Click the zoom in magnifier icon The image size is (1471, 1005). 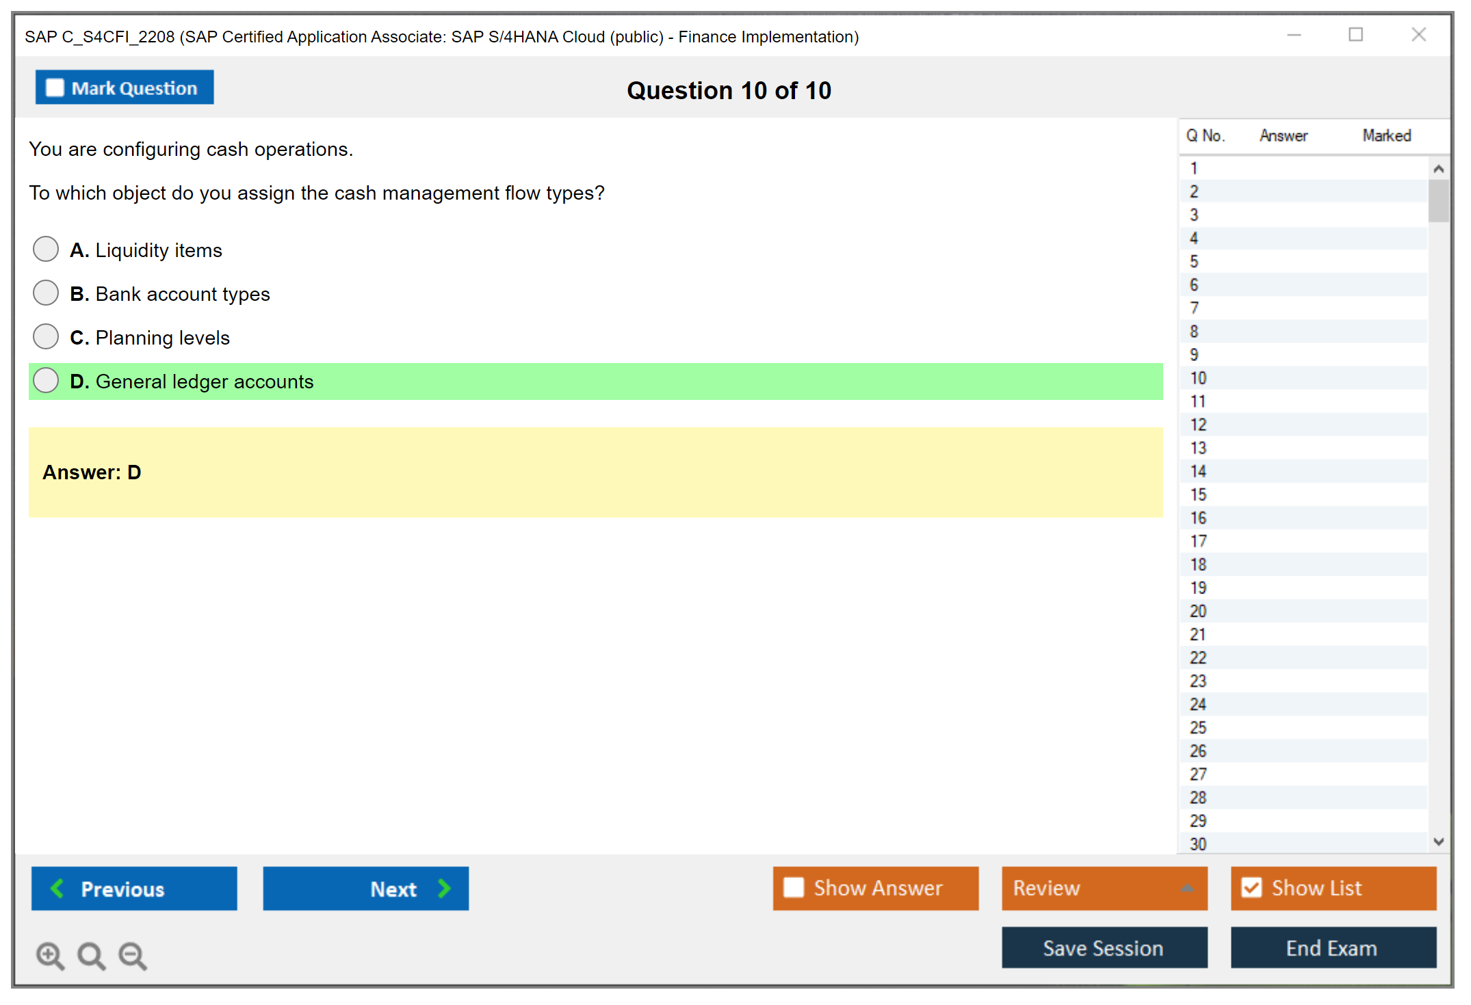coord(50,955)
